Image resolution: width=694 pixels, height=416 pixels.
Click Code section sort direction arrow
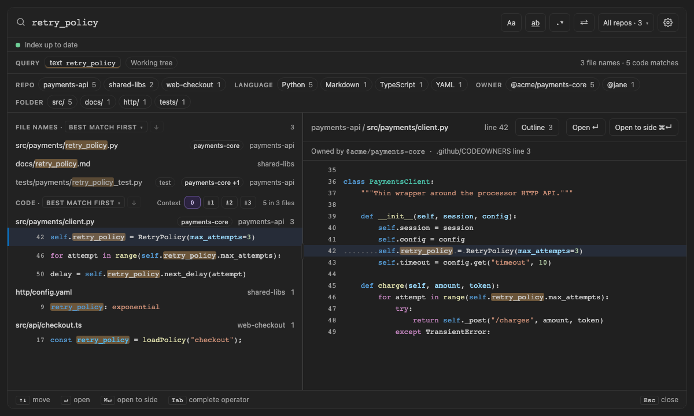pyautogui.click(x=134, y=203)
